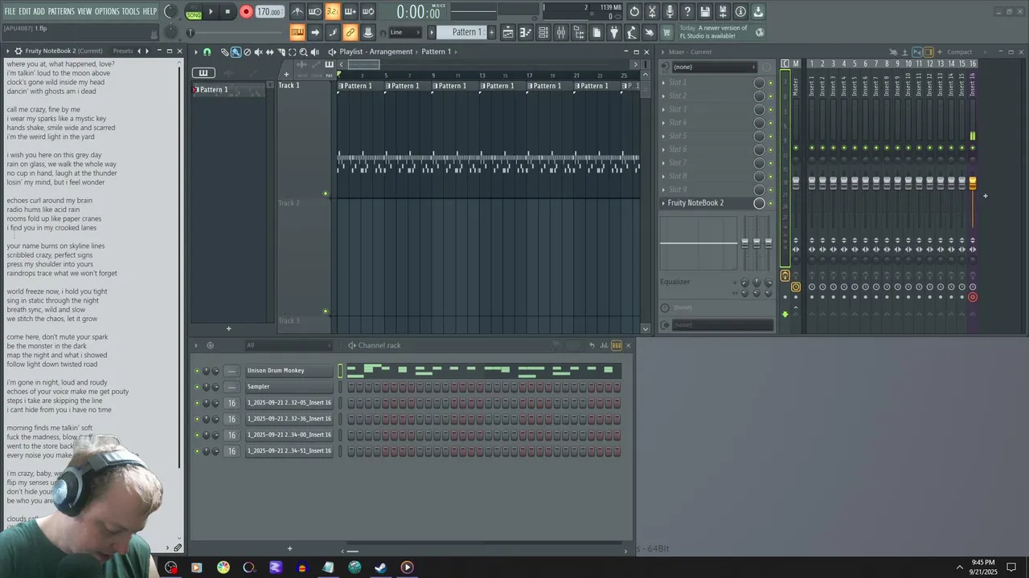Screen dimensions: 1029x578
Task: Click the Fruity NoteBook 2 gear settings icon
Action: tap(18, 51)
